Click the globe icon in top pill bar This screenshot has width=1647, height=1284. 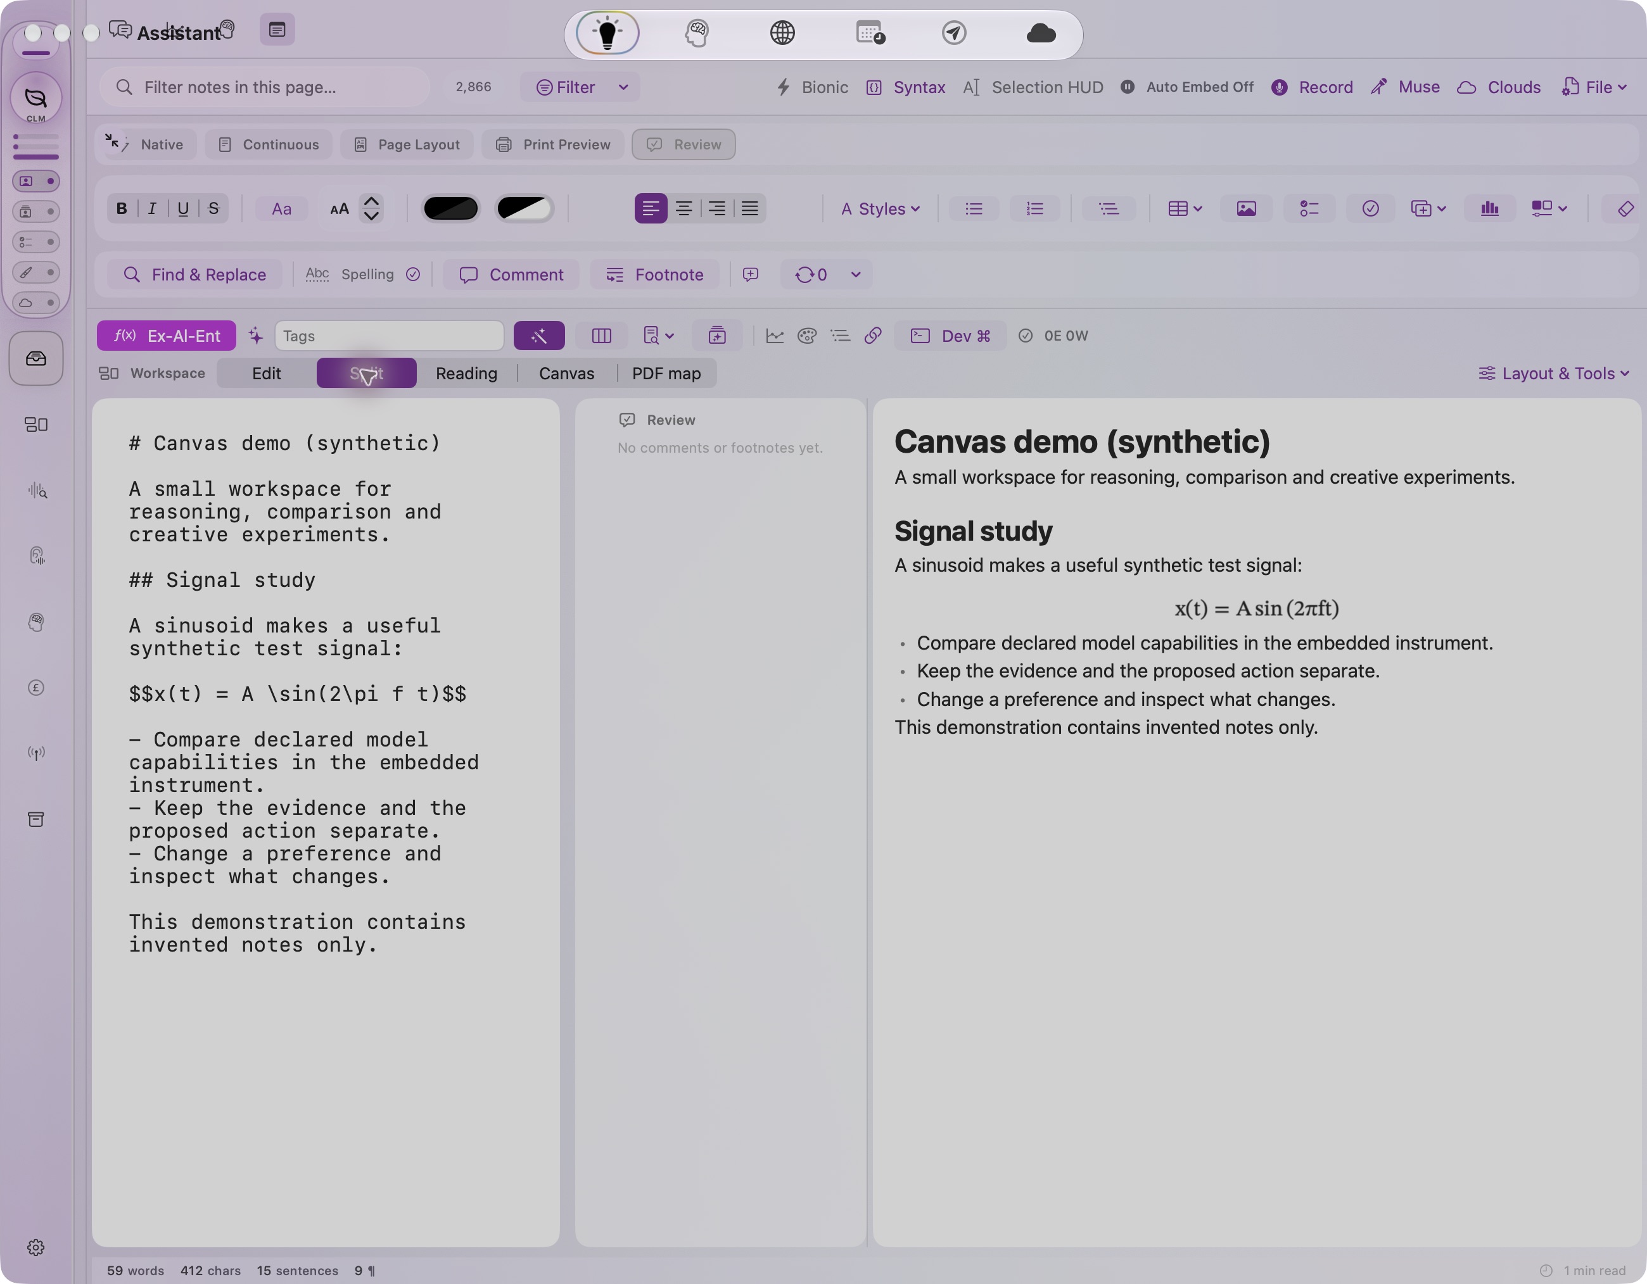point(782,34)
